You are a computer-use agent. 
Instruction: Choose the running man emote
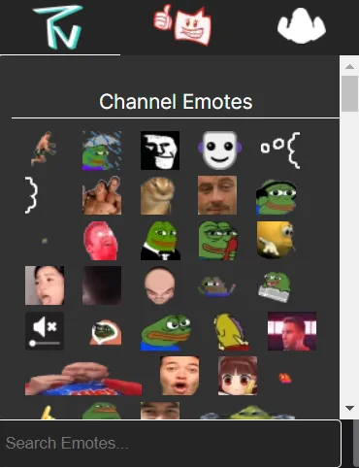(44, 149)
